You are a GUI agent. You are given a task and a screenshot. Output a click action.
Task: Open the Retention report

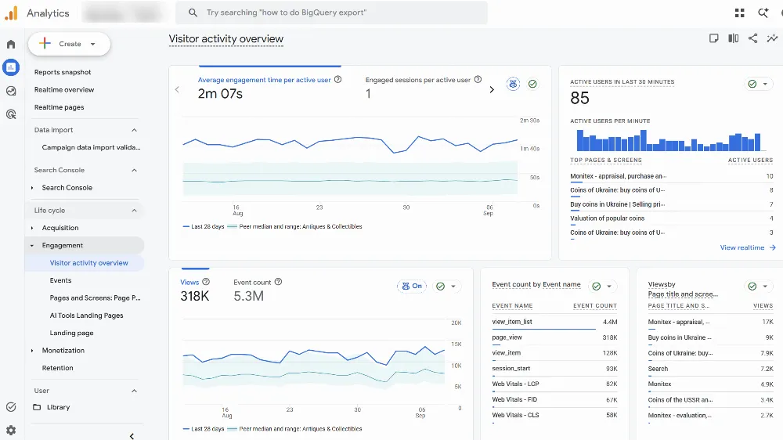point(57,368)
